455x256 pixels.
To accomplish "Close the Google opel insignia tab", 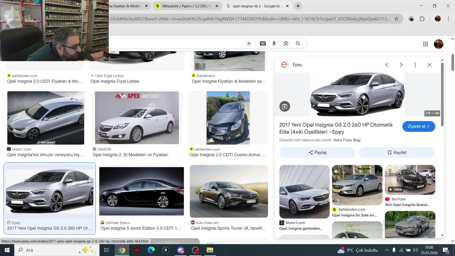I will pos(287,6).
